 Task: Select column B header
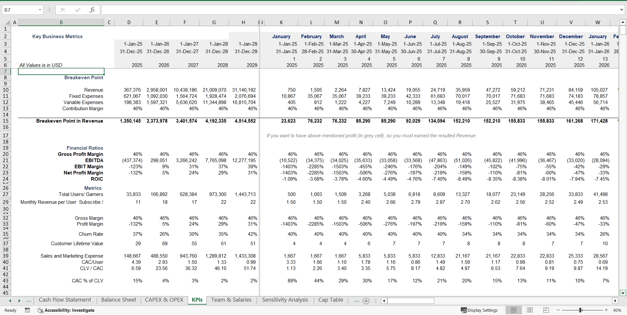pos(61,22)
